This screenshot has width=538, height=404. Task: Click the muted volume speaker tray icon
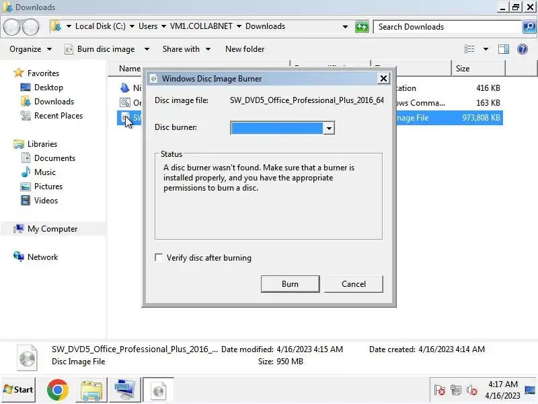coord(472,391)
